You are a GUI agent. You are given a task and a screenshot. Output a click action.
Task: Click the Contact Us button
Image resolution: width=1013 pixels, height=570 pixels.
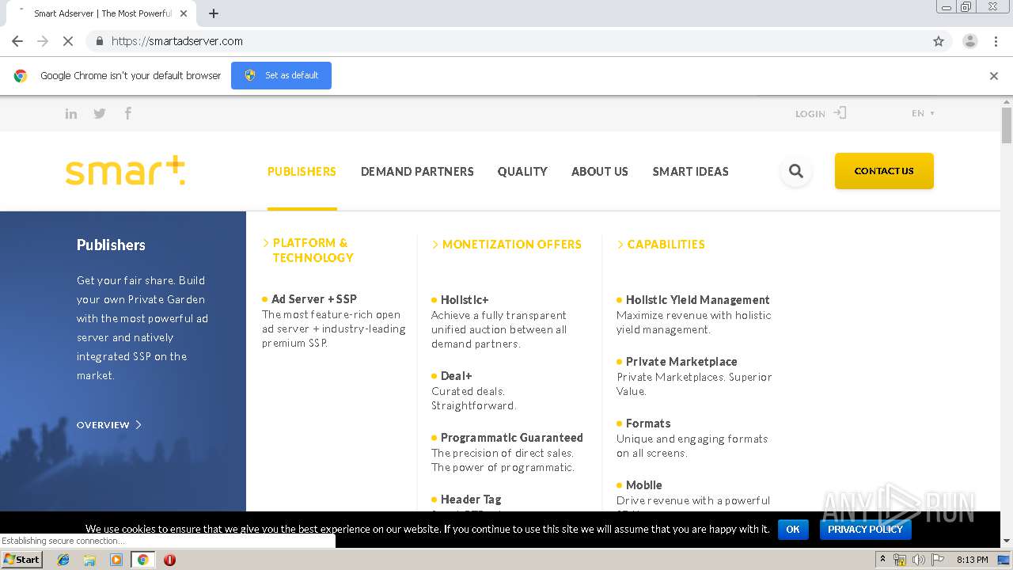884,171
